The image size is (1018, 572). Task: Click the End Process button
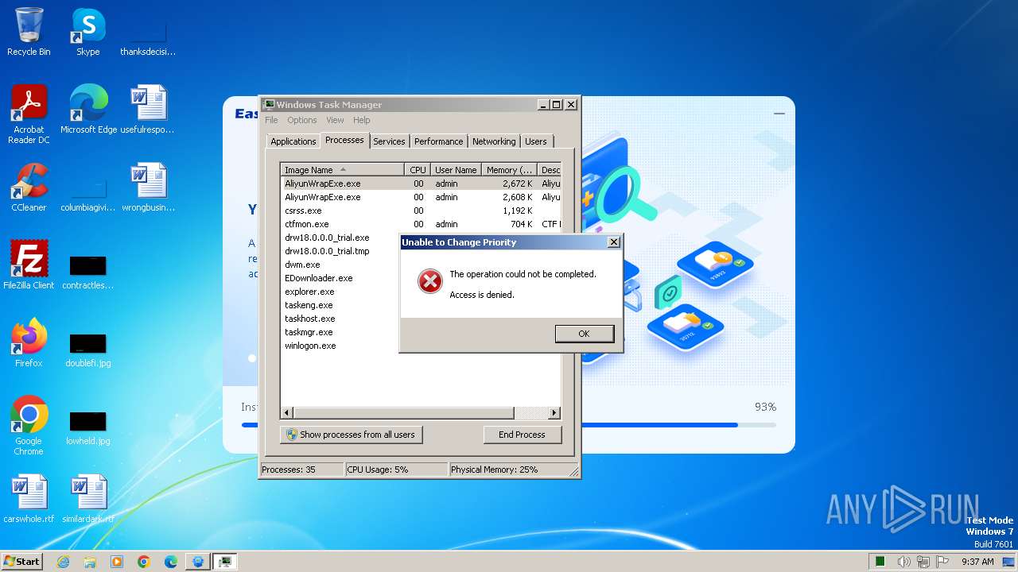pyautogui.click(x=523, y=435)
